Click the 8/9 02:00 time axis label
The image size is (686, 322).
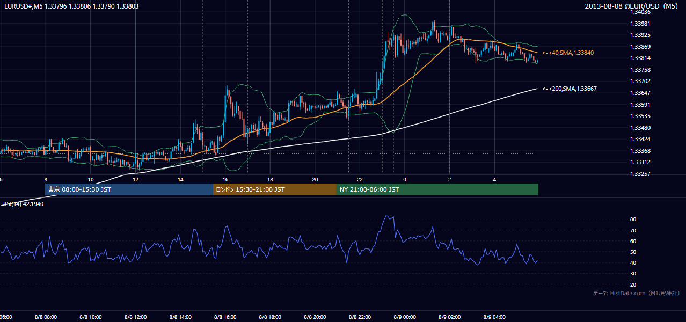(449, 317)
